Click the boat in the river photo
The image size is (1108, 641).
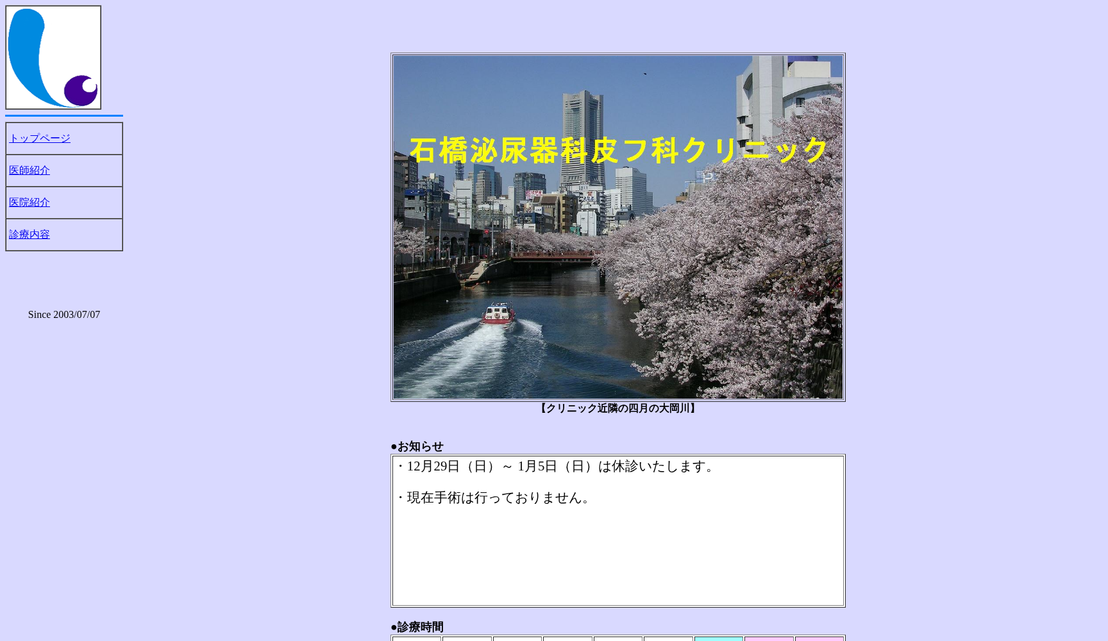pyautogui.click(x=497, y=314)
